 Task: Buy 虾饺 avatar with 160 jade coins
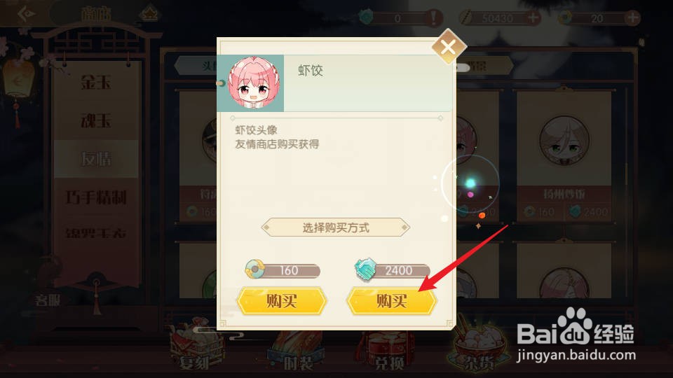pyautogui.click(x=282, y=301)
